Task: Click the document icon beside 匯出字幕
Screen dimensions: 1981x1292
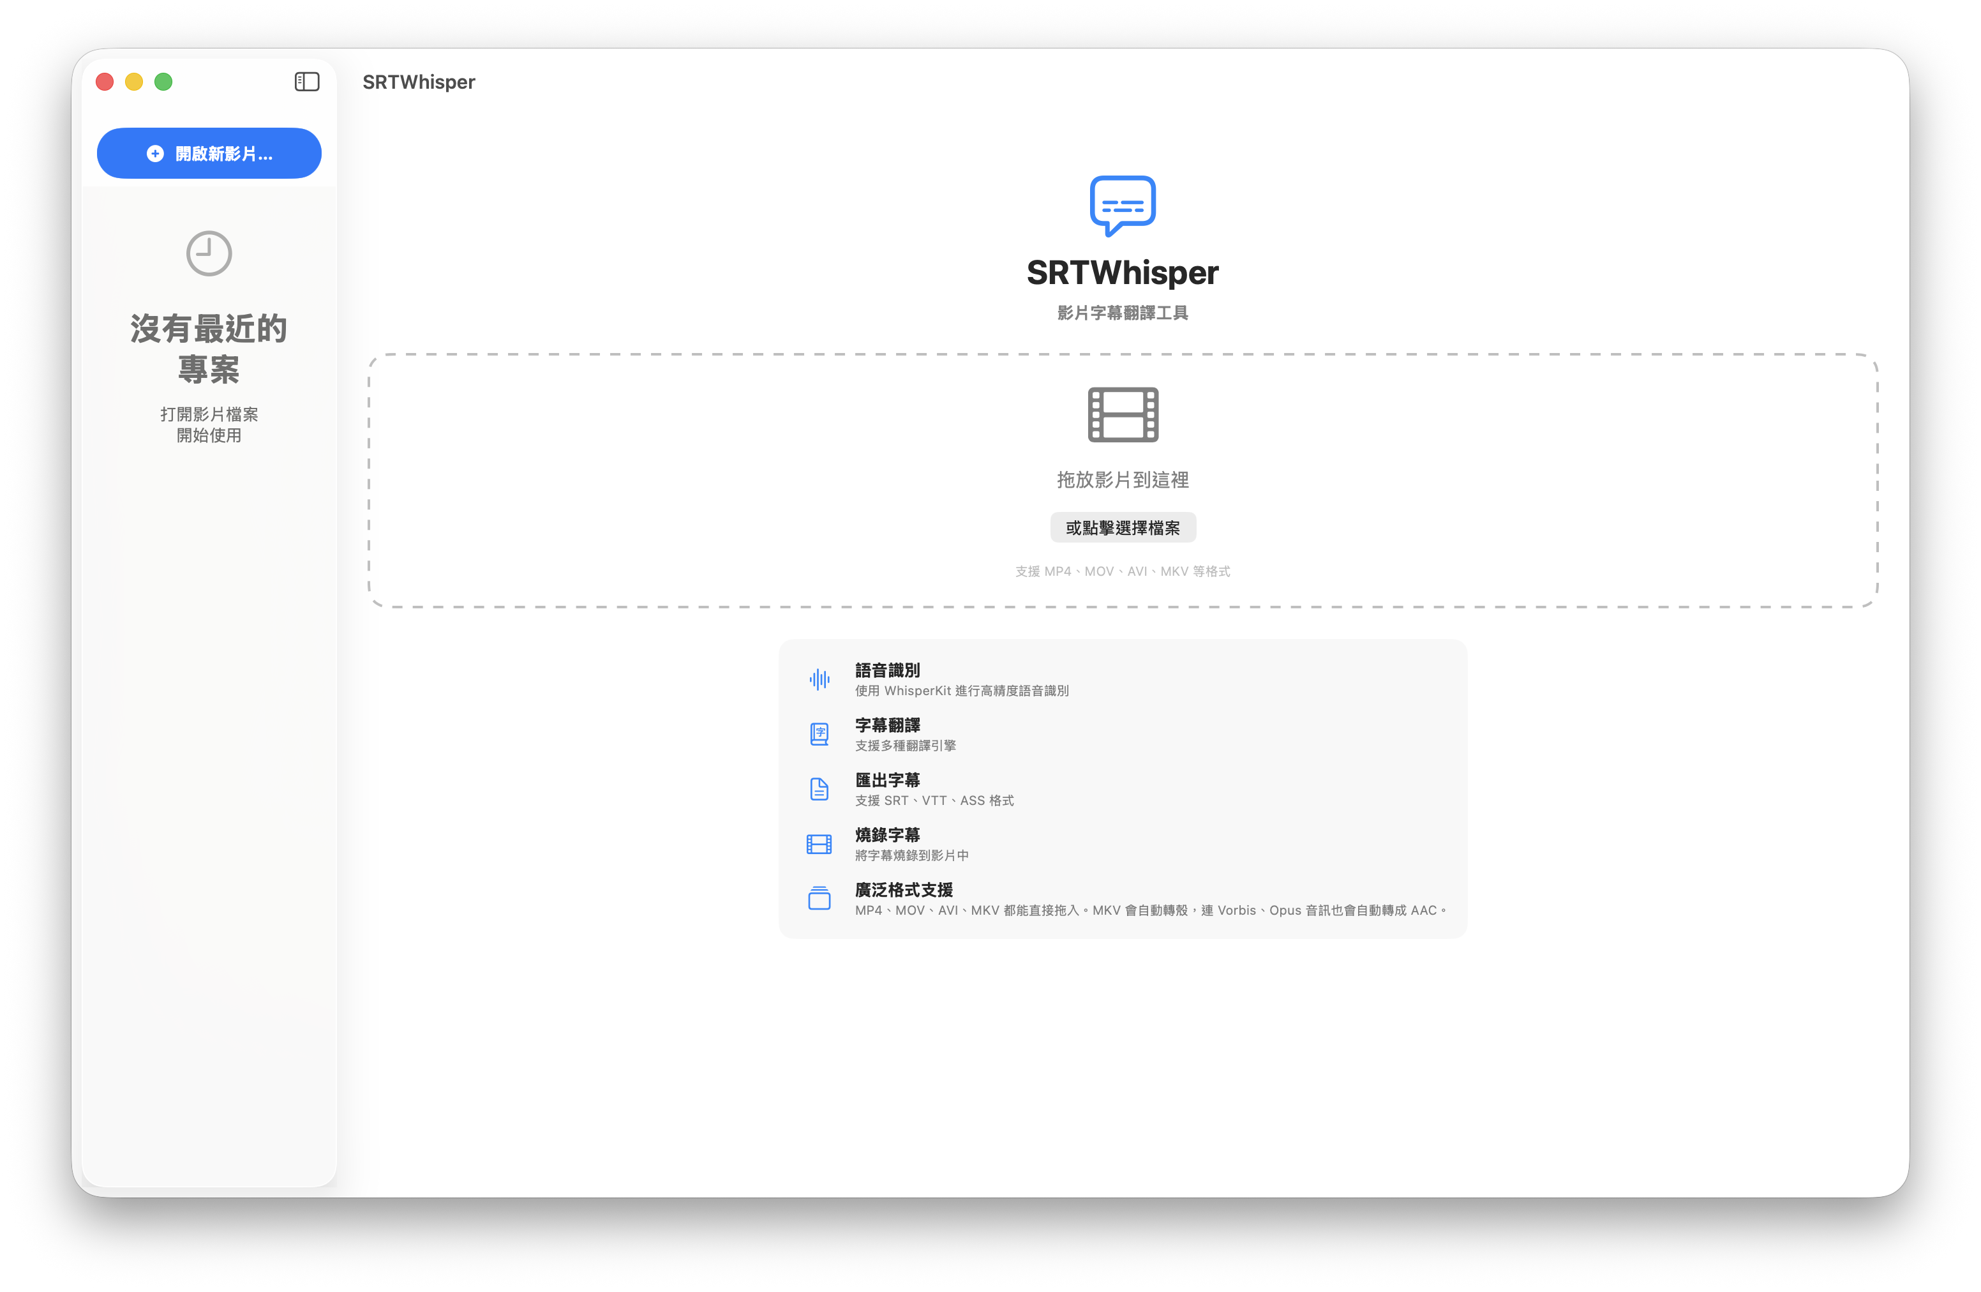Action: [819, 789]
